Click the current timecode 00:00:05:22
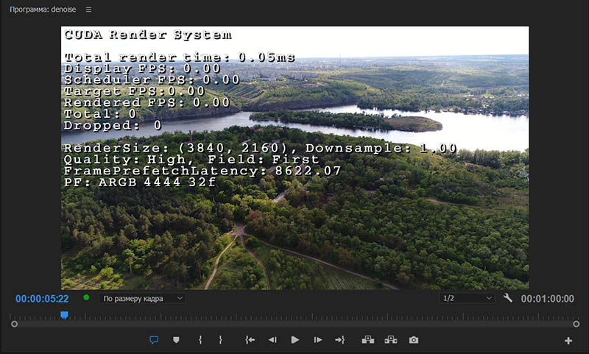 tap(42, 299)
